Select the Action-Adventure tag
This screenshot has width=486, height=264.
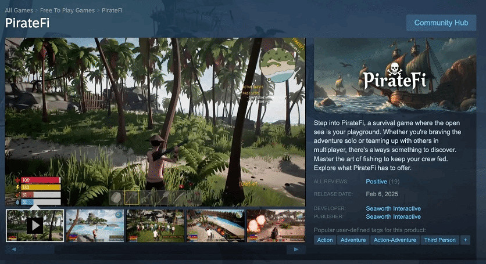point(395,240)
